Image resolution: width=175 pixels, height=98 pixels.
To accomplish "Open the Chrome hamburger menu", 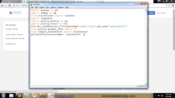I will tap(173, 5).
